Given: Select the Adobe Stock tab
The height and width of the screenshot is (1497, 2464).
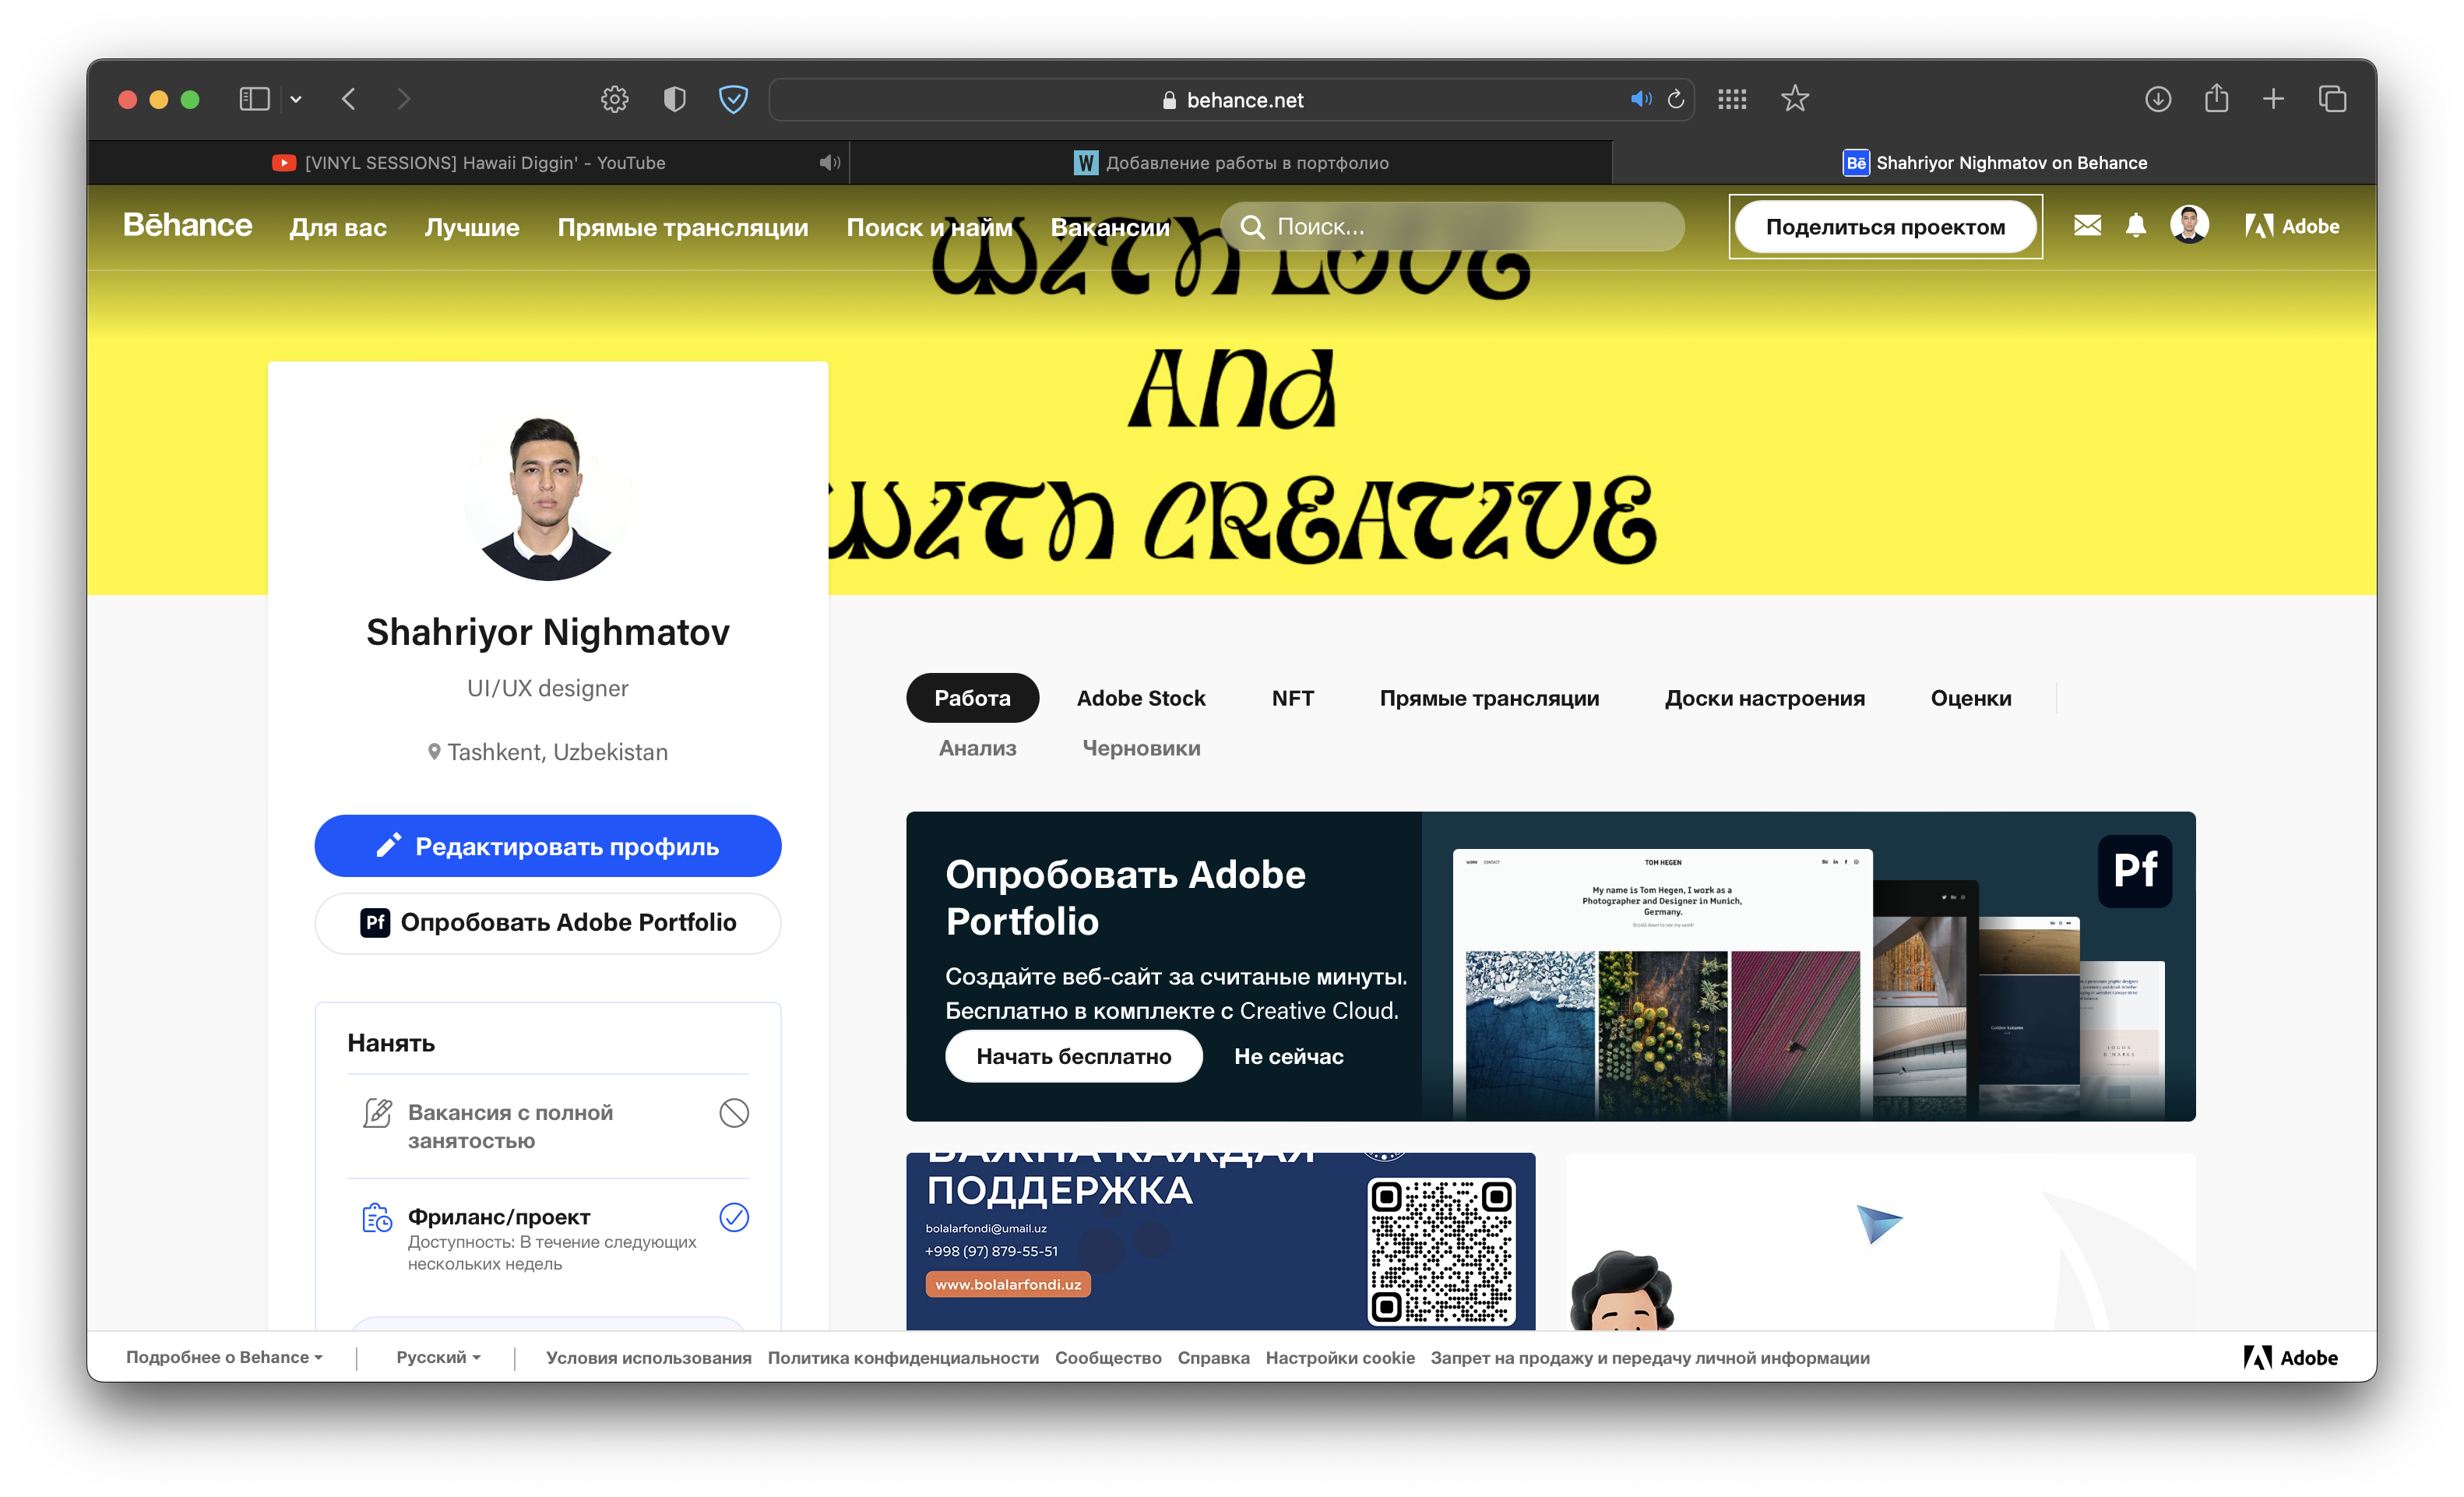Looking at the screenshot, I should pos(1141,698).
